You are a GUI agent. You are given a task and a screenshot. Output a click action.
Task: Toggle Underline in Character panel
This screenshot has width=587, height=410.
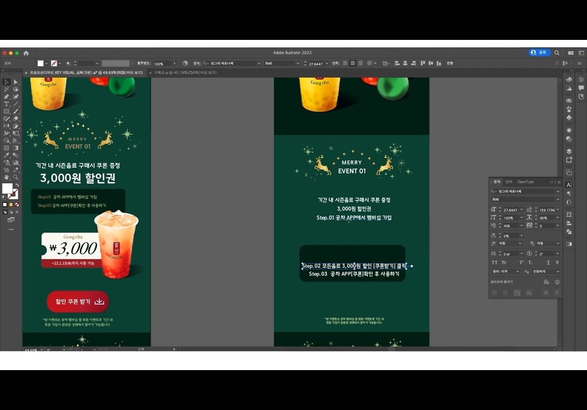point(548,263)
